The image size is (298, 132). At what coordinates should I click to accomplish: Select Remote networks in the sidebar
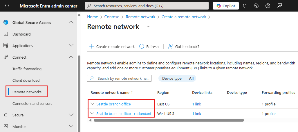click(27, 92)
